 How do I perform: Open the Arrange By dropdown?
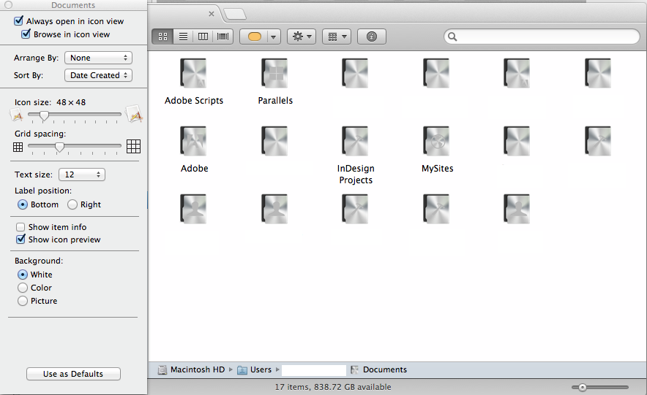[98, 58]
